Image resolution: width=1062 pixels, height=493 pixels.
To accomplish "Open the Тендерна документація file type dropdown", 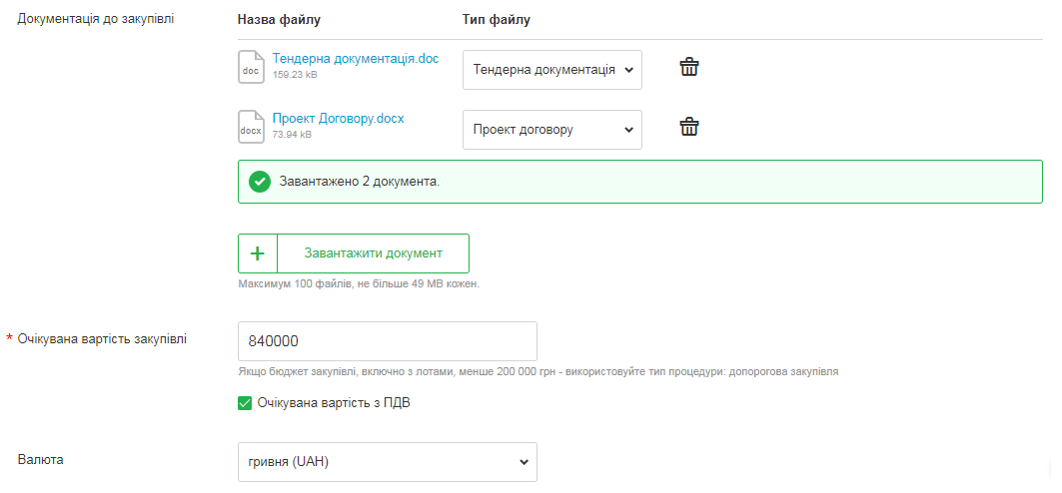I will (552, 70).
